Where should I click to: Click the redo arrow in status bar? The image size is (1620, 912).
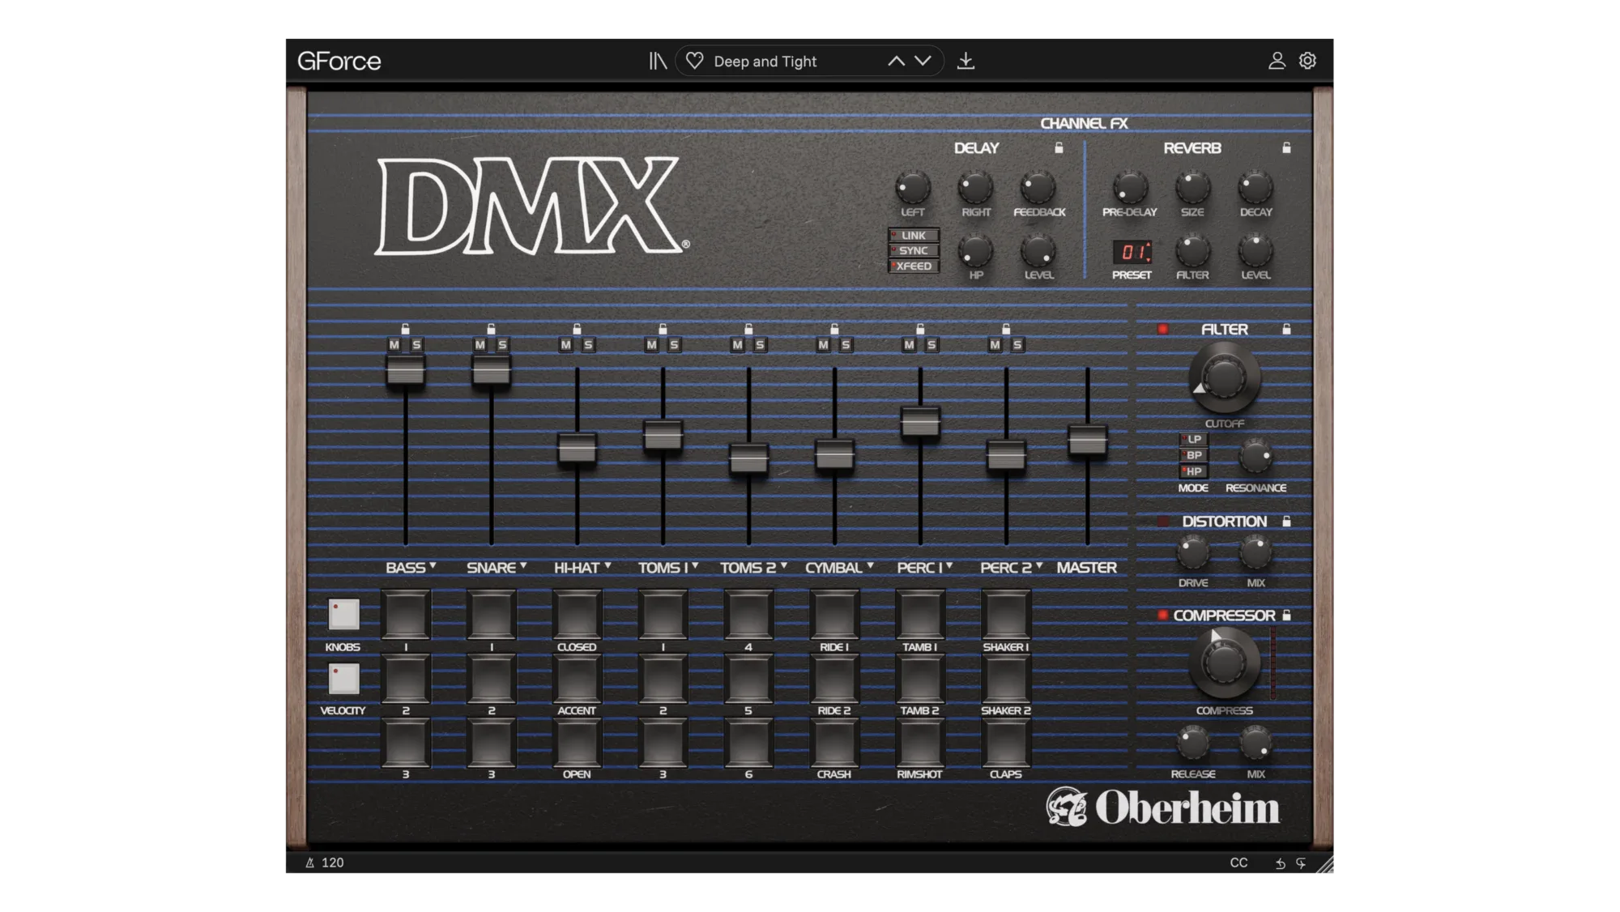(1301, 863)
